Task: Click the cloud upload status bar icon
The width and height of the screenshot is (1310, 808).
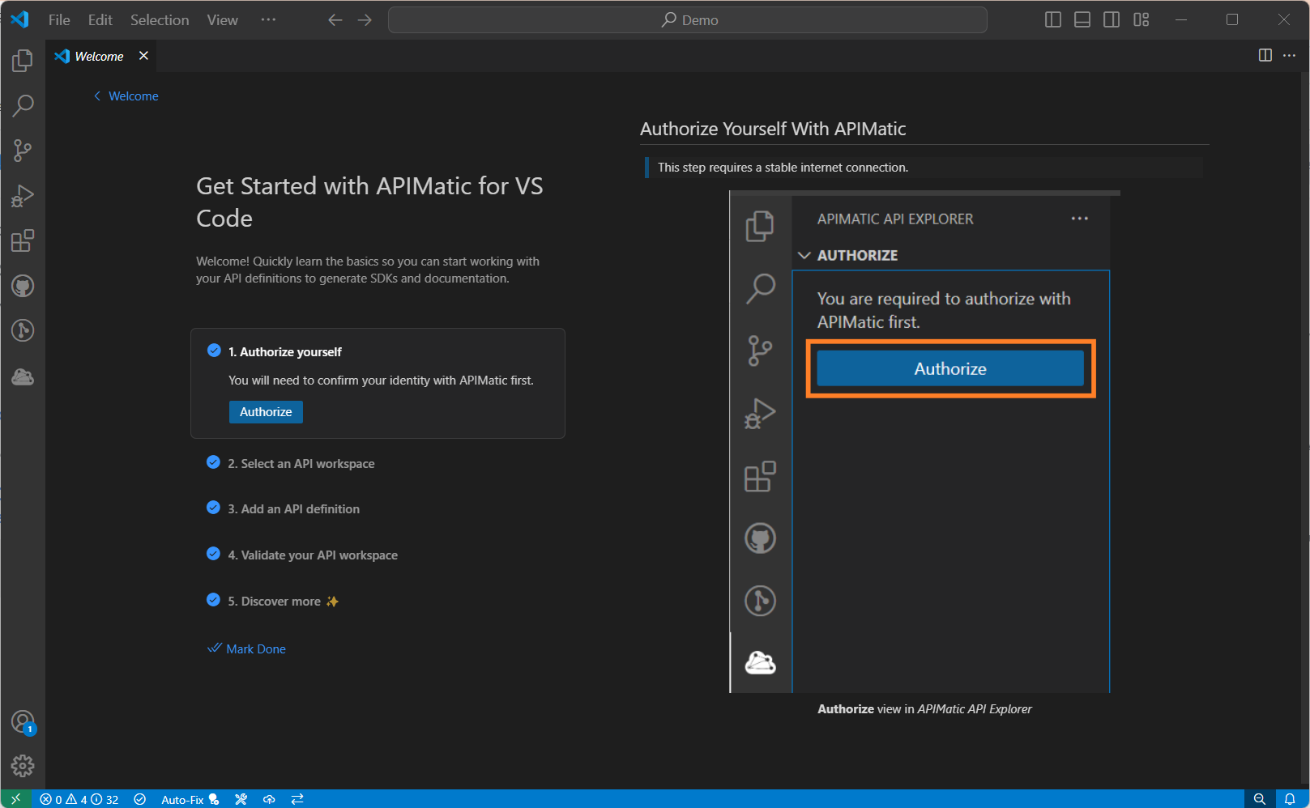Action: point(269,799)
